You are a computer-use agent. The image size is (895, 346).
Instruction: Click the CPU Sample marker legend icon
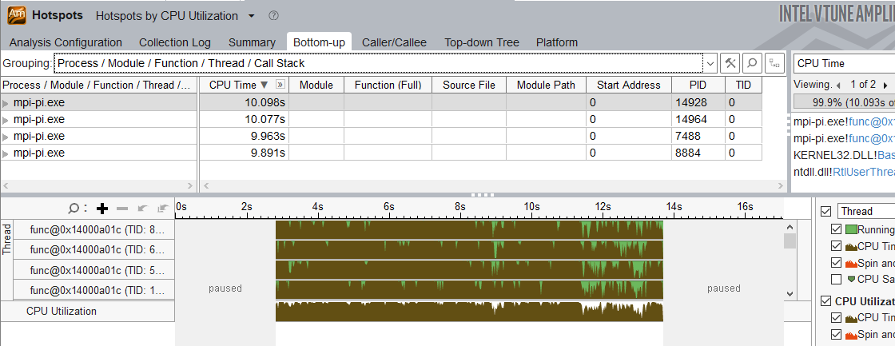(852, 279)
